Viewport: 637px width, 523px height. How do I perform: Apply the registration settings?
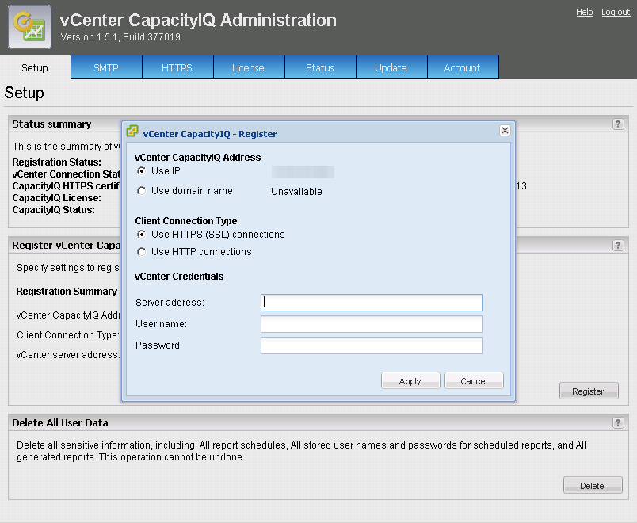click(x=410, y=381)
